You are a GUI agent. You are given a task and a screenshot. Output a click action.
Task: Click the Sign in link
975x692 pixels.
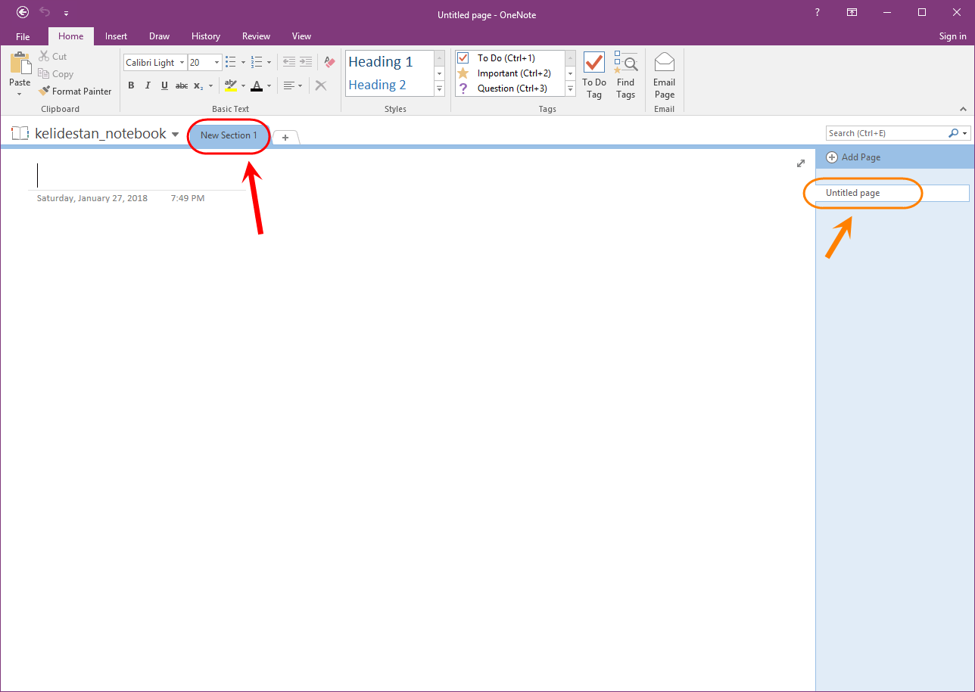click(x=952, y=36)
